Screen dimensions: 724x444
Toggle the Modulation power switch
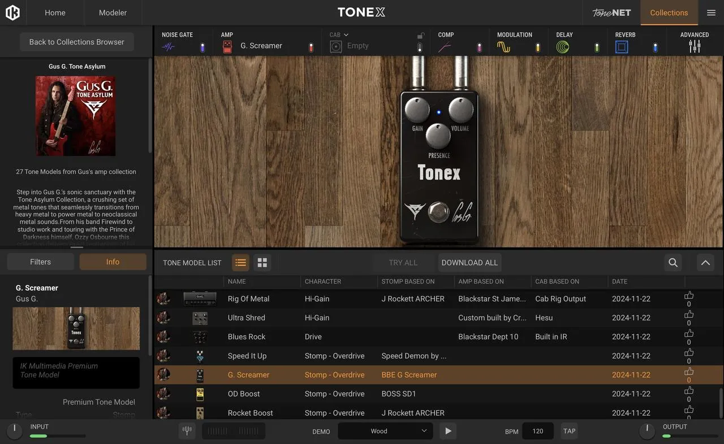click(538, 47)
